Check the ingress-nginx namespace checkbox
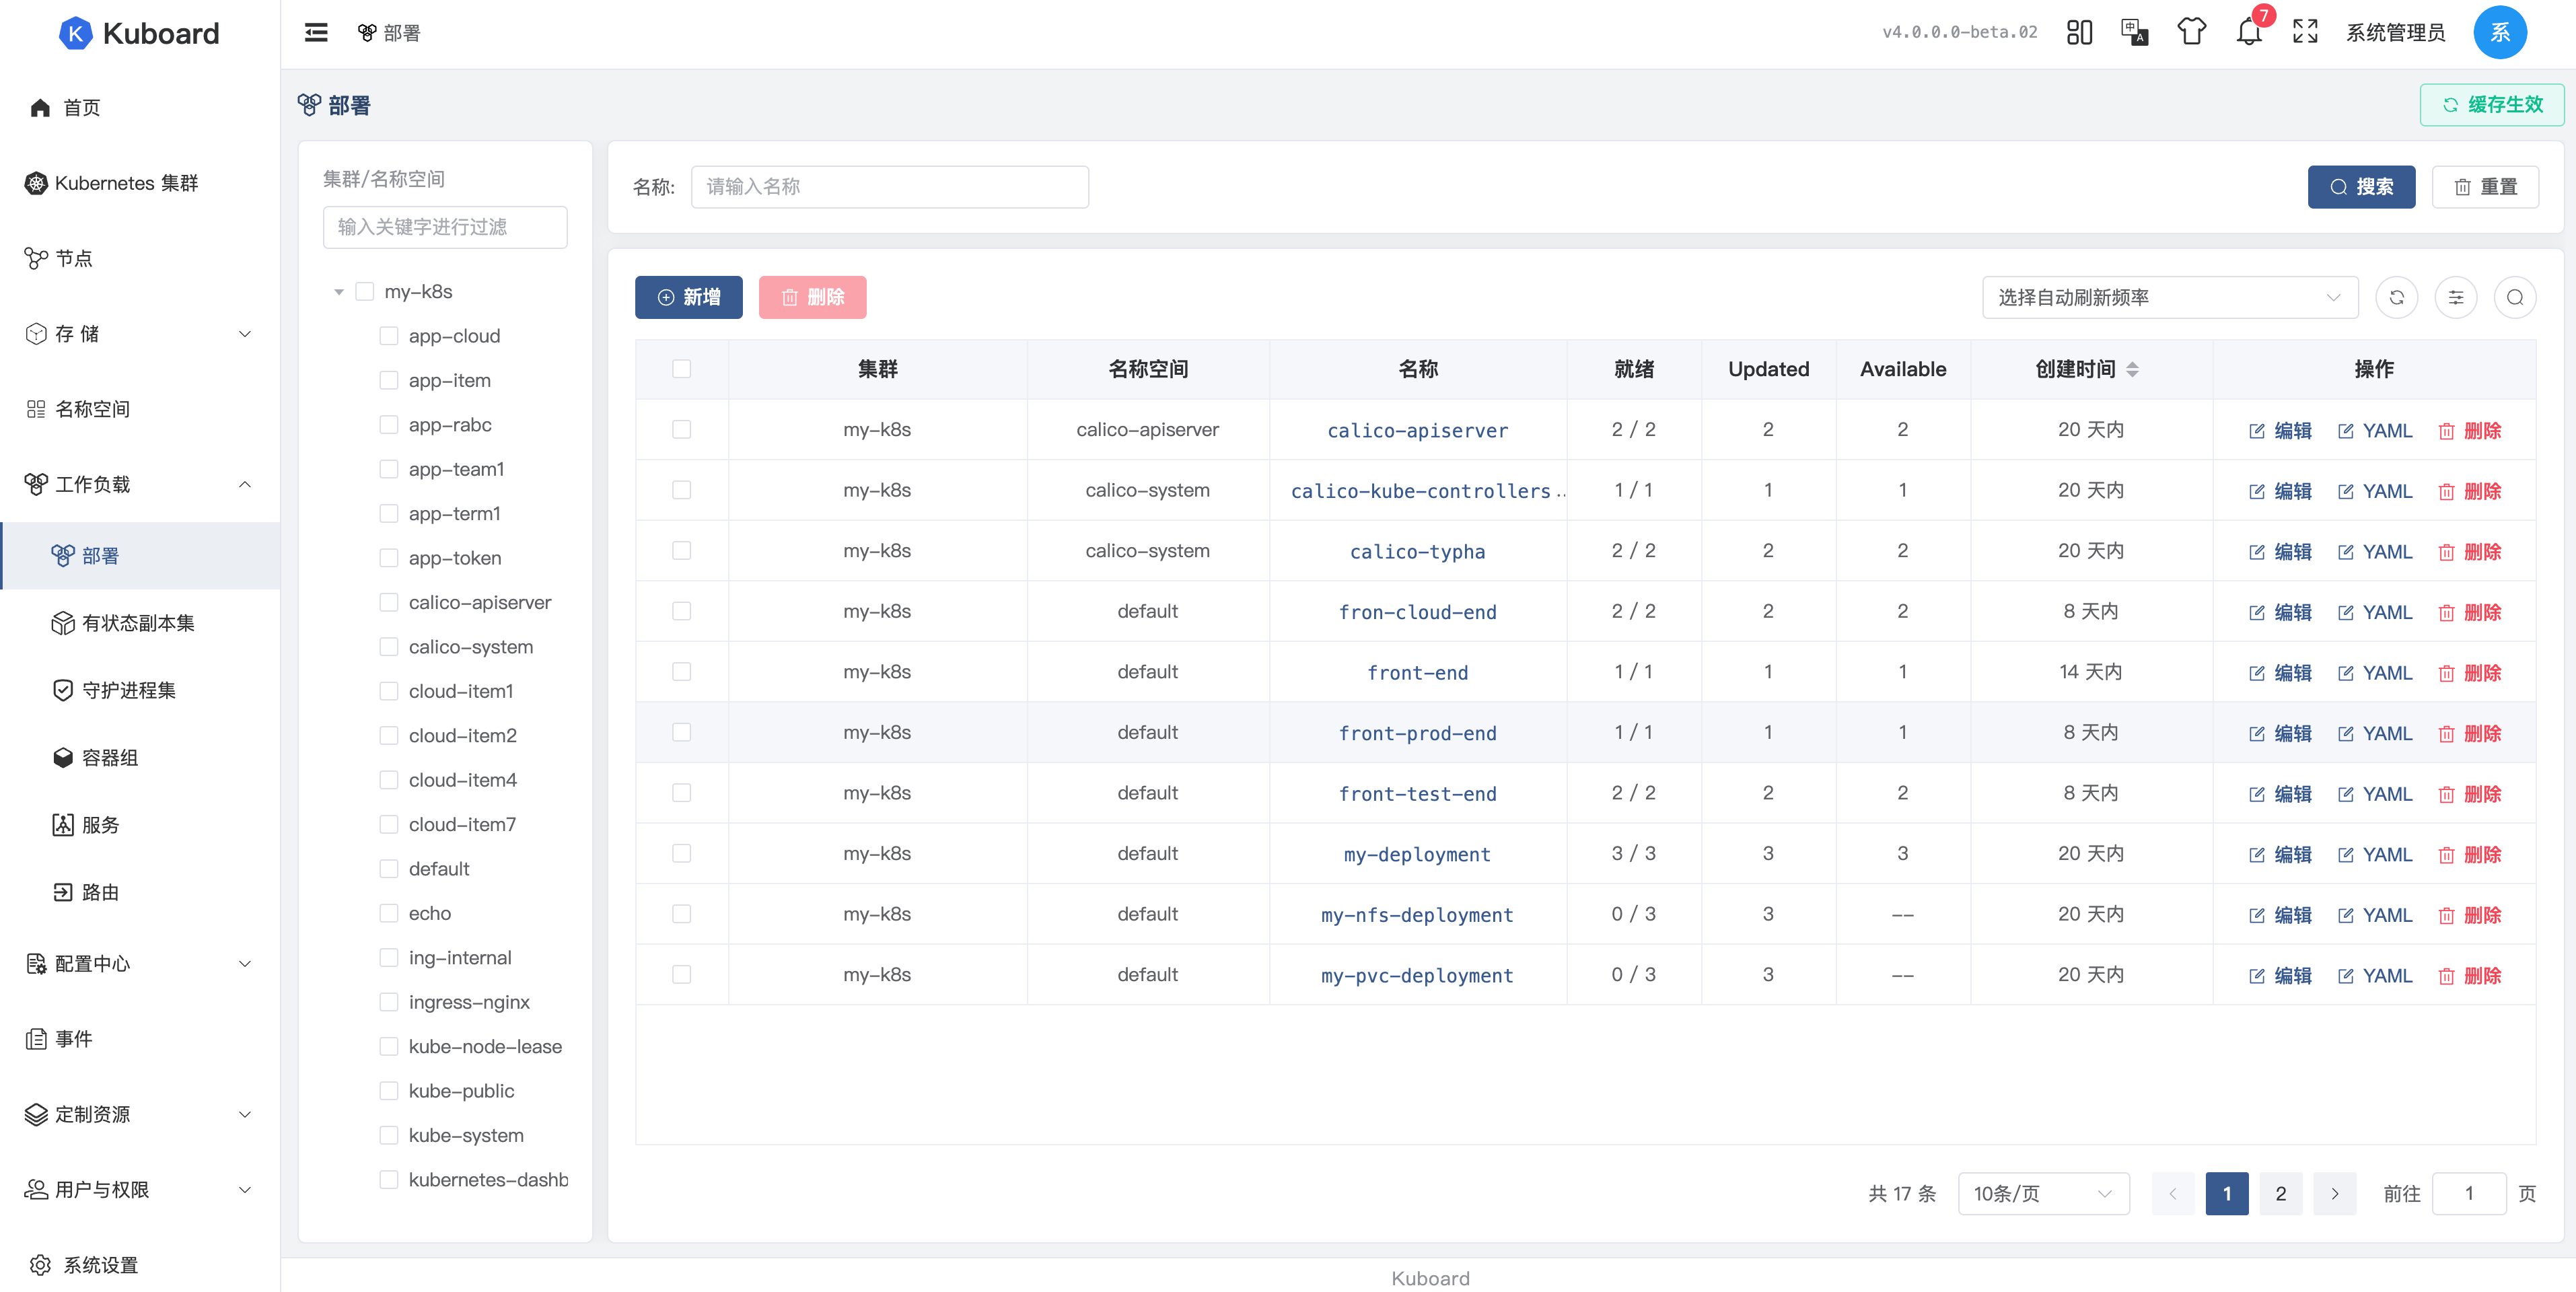 pos(389,1002)
